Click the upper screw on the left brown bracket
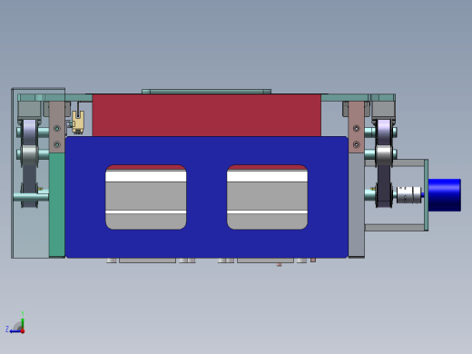The image size is (472, 354). 57,129
